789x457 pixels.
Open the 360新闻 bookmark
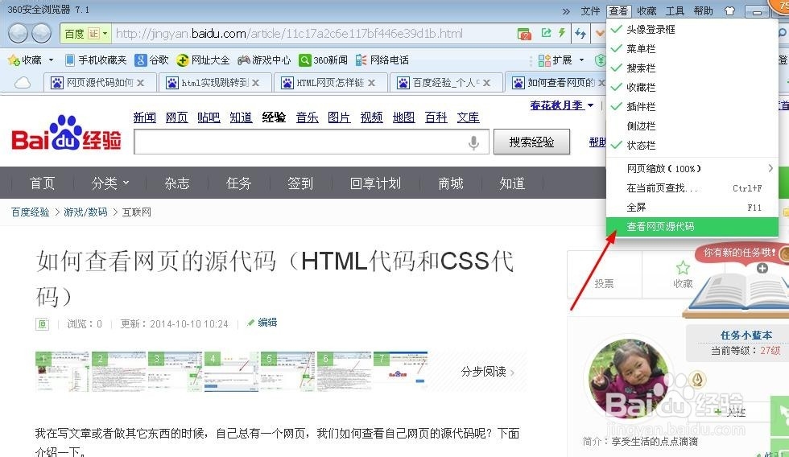(323, 60)
